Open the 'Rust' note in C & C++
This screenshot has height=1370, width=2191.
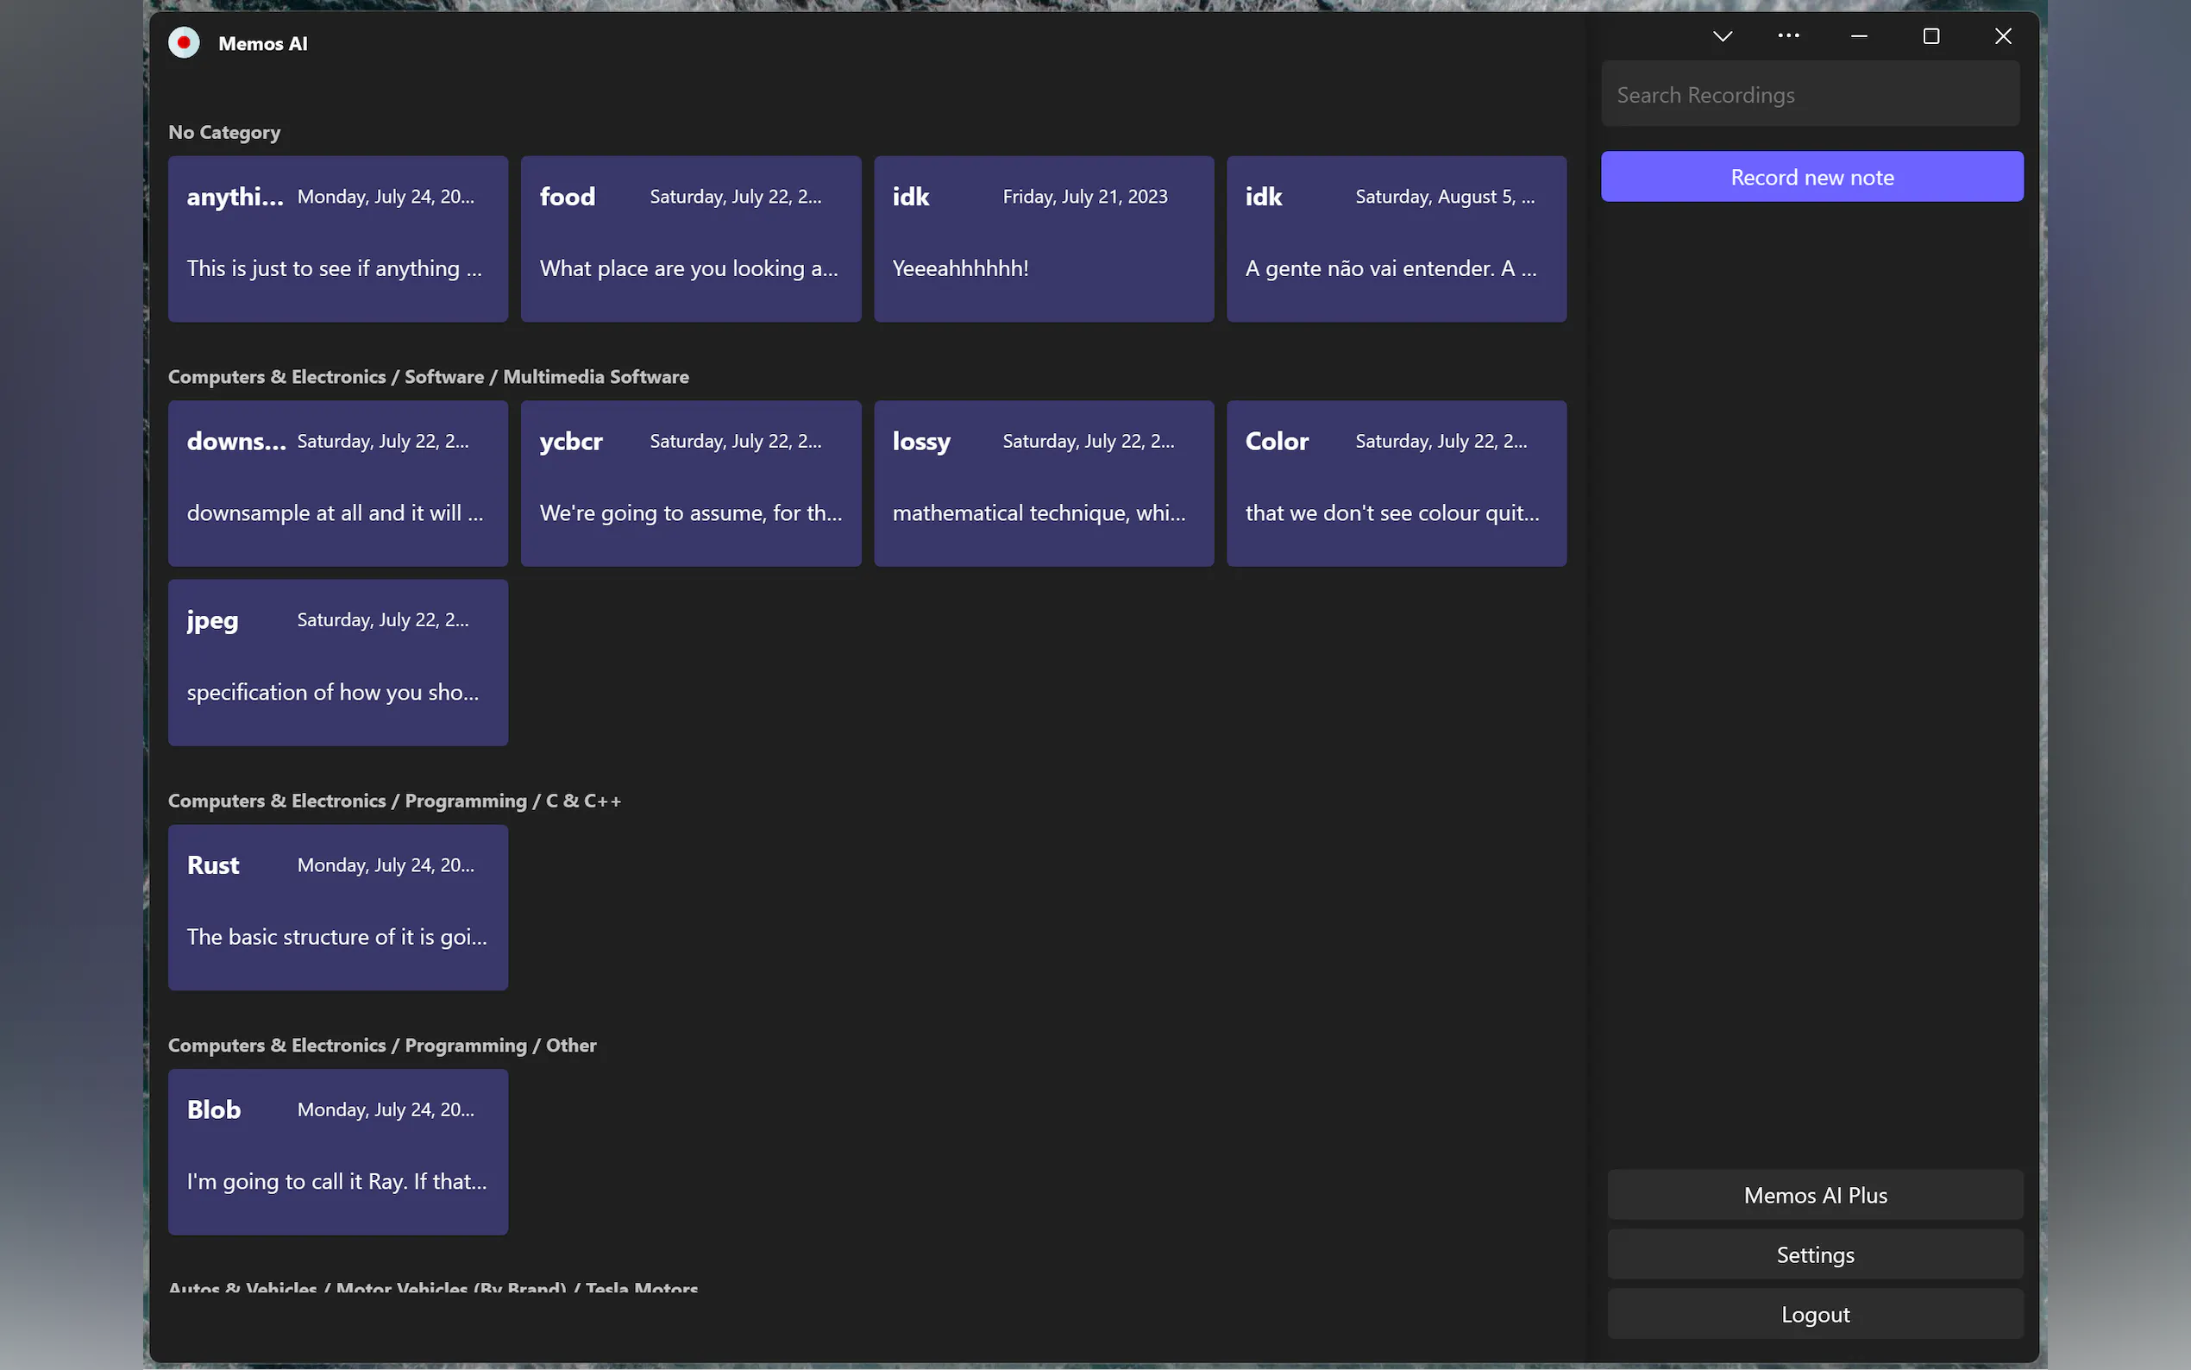338,907
